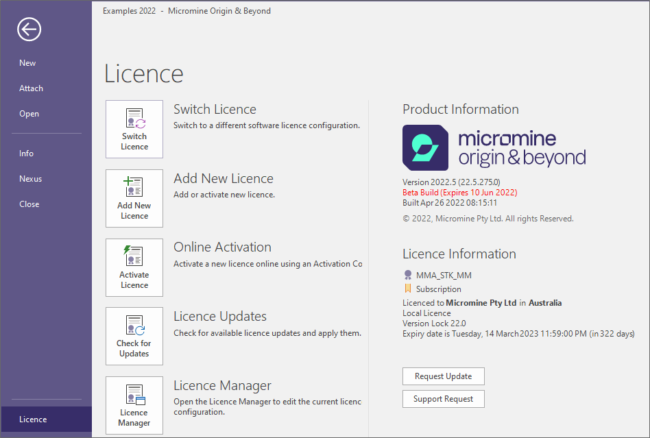
Task: Click the Switch Licence tile button
Action: coord(134,129)
